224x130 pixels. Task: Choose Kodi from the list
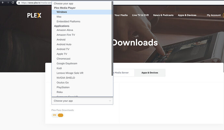click(x=81, y=68)
